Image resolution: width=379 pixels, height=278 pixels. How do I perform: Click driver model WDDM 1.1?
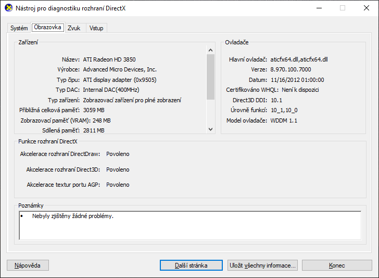(284, 120)
